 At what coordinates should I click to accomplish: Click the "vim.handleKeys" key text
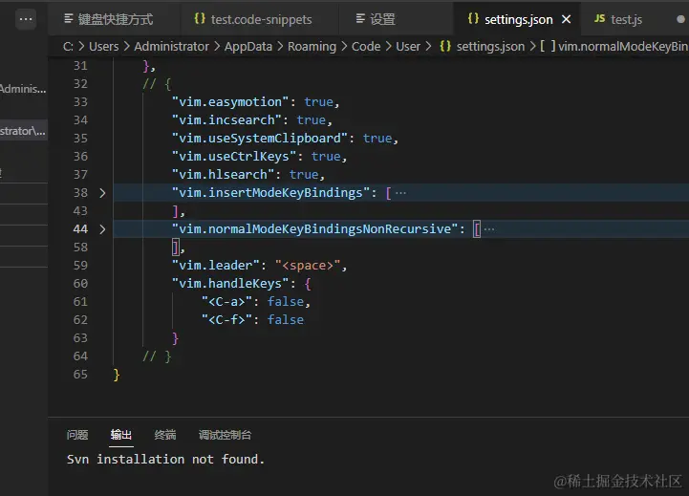pyautogui.click(x=230, y=284)
